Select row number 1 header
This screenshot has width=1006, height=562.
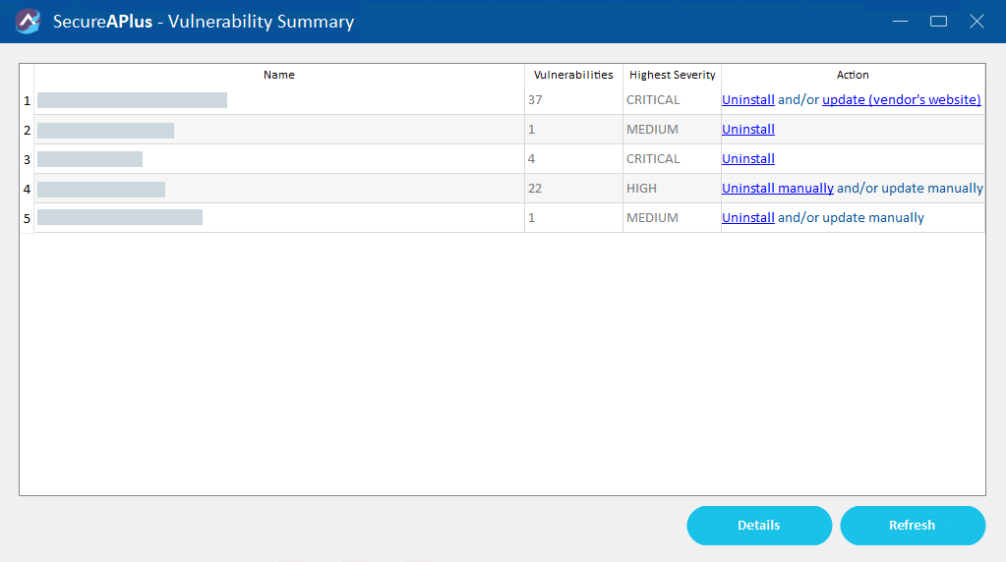click(27, 100)
